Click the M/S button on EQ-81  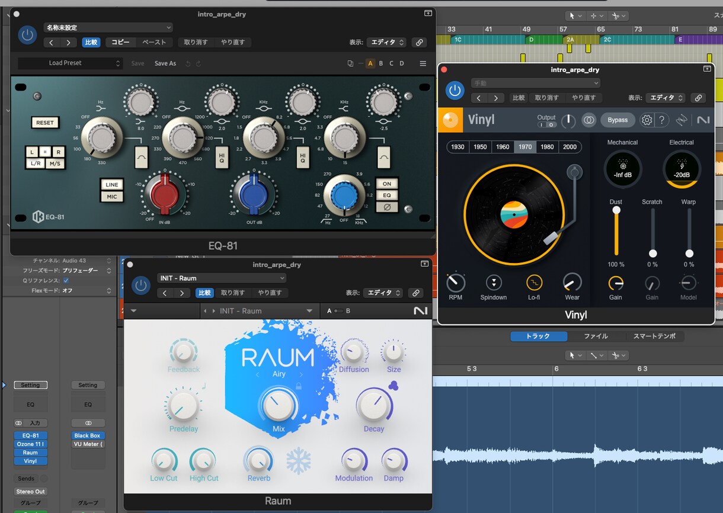(55, 163)
